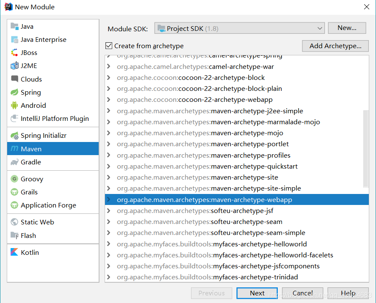Click the Android robot icon
Viewport: 376px width, 303px height.
pos(15,105)
